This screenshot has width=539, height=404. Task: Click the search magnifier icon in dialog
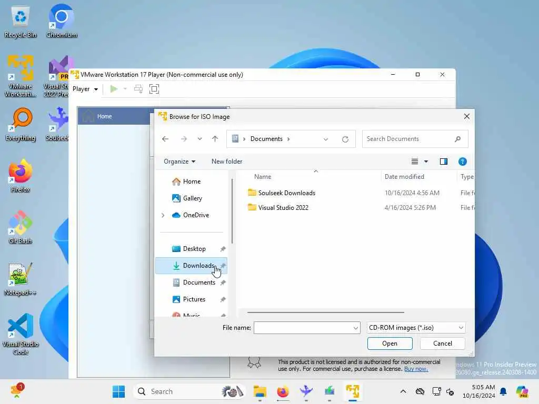[457, 139]
